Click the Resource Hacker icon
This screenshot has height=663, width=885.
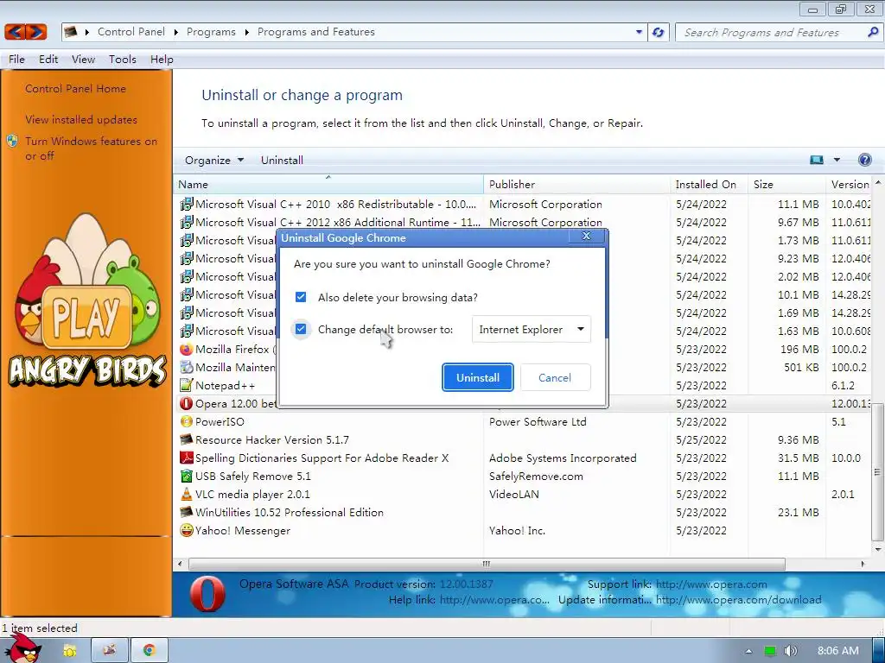pos(187,439)
